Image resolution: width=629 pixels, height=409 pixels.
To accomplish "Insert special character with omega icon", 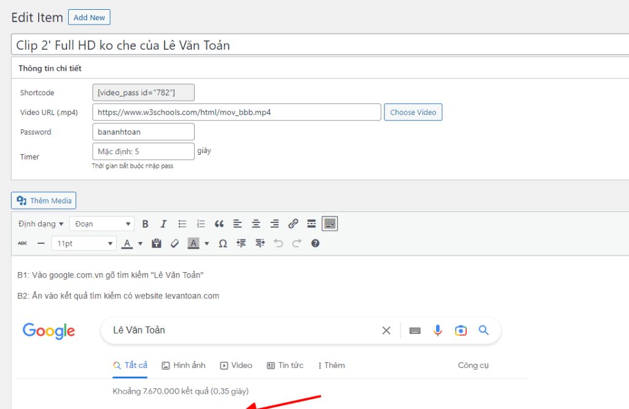I will tap(223, 244).
